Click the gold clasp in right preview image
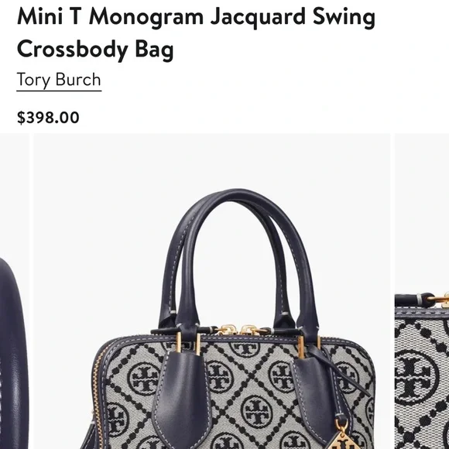 (440, 300)
